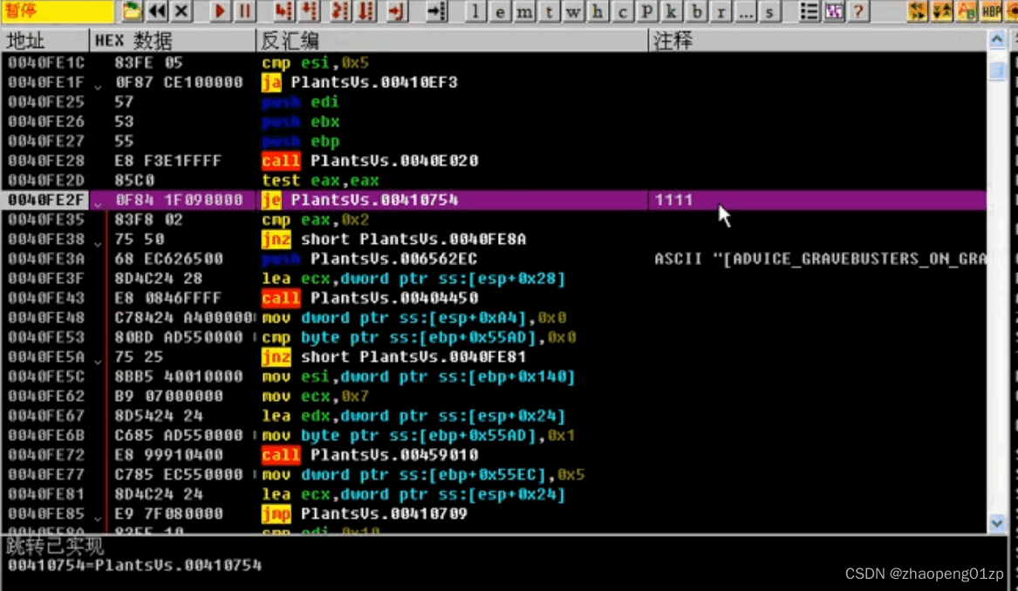The height and width of the screenshot is (591, 1018).
Task: Click the 反汇编 column header
Action: pos(453,41)
